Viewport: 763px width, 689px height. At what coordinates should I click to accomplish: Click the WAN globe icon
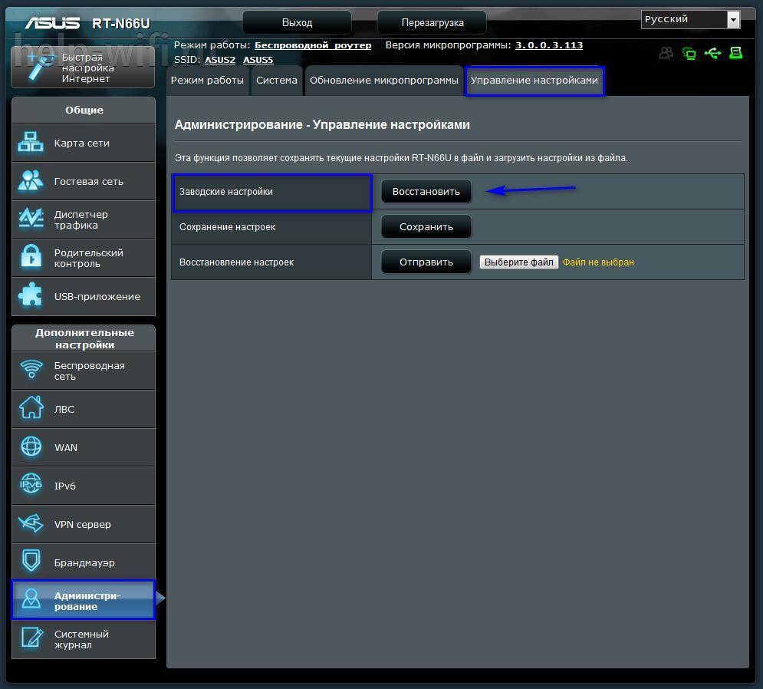pos(31,447)
